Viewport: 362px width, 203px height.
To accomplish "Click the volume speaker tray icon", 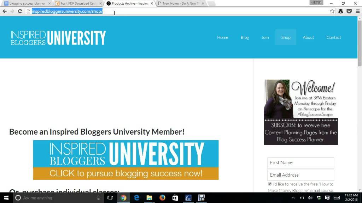I will [310, 198].
